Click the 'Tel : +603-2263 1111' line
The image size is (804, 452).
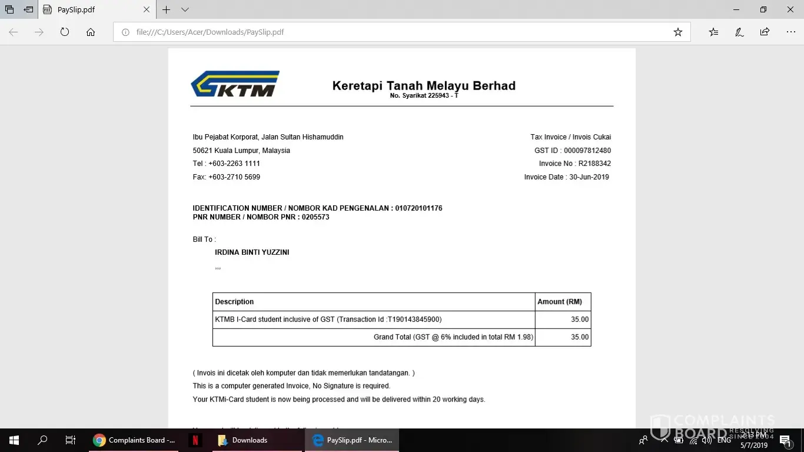(x=227, y=164)
